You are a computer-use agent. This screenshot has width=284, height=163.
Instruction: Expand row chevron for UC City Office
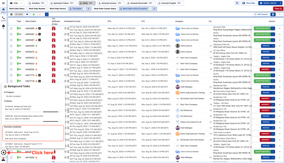280,52
